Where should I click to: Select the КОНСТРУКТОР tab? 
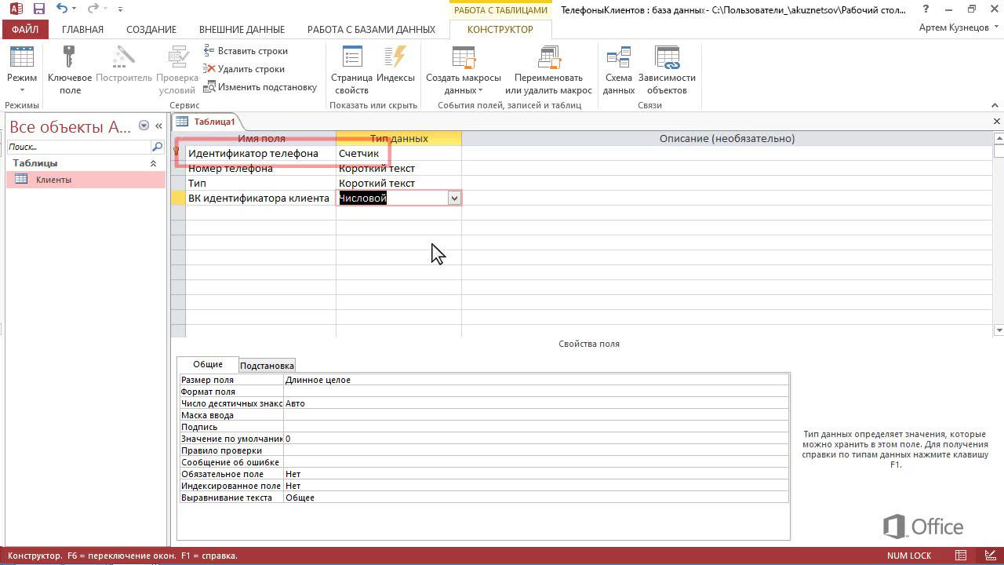pos(500,29)
